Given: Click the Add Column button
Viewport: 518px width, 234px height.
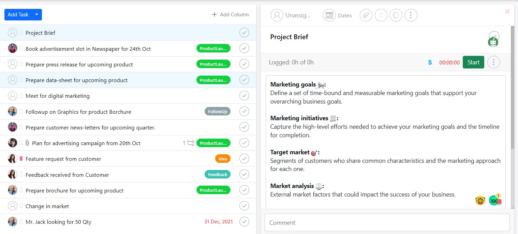Looking at the screenshot, I should 230,15.
